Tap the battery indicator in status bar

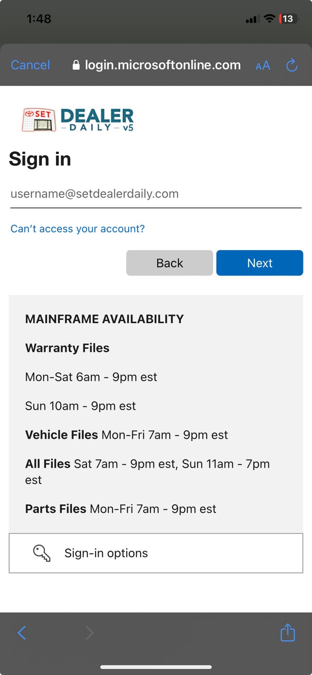[287, 19]
